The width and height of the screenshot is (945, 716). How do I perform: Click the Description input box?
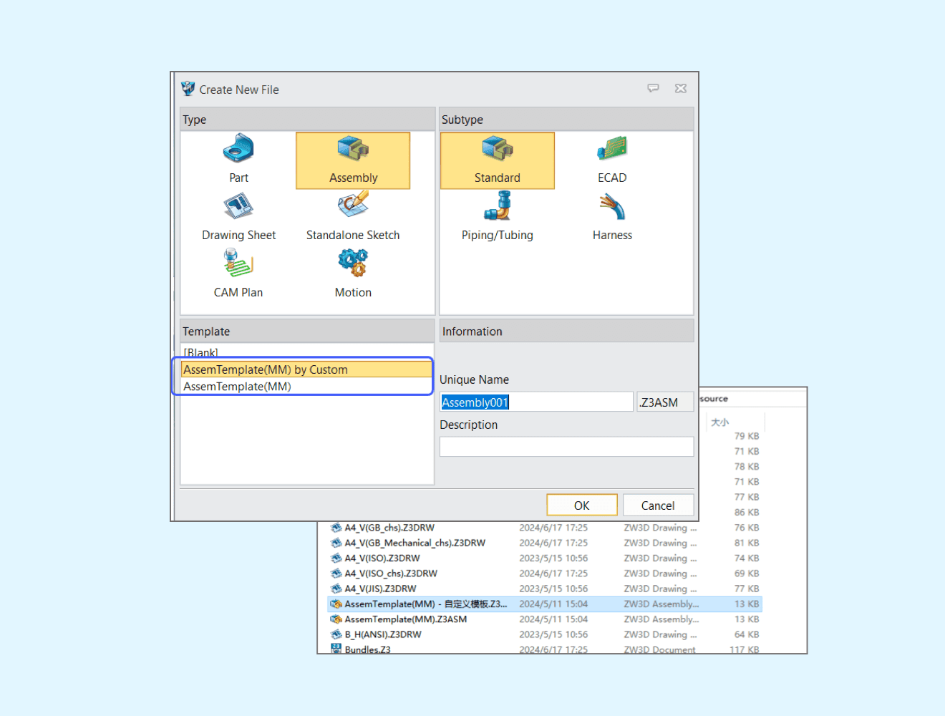pyautogui.click(x=566, y=447)
